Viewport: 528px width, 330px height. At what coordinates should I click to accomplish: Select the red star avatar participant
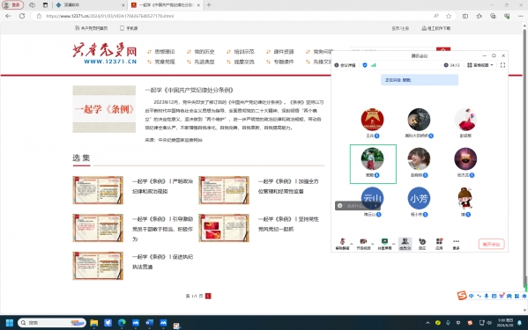(x=372, y=120)
